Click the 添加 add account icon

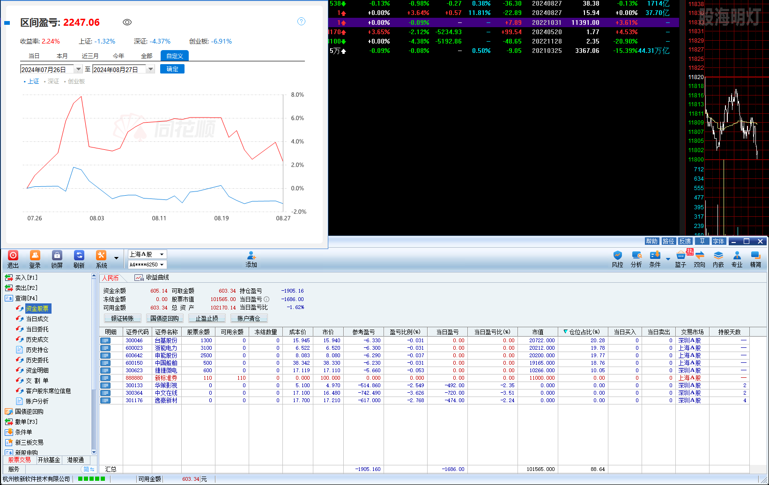(x=251, y=255)
